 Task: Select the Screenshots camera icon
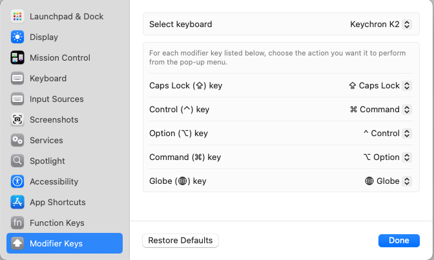coord(17,119)
